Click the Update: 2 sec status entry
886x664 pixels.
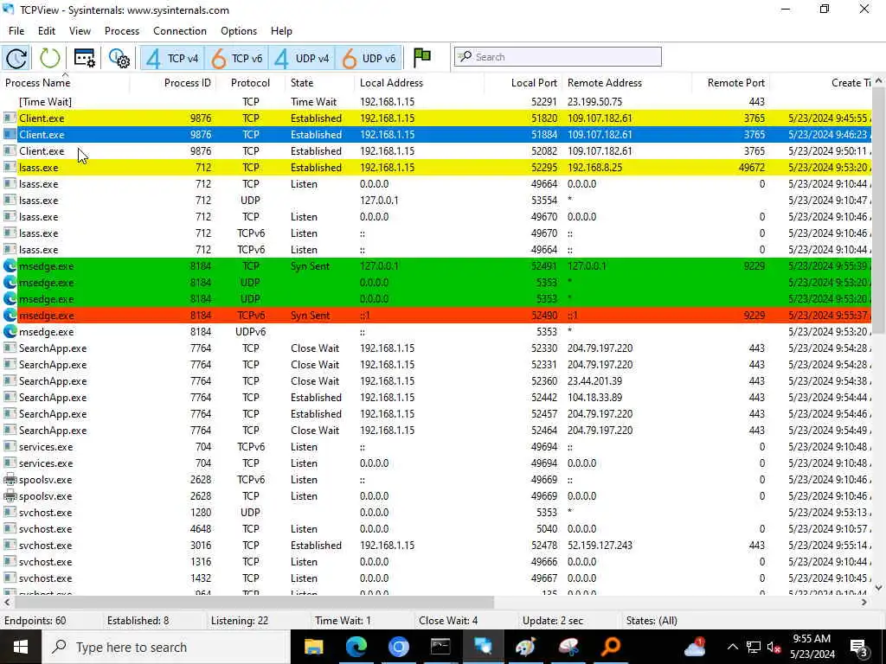(553, 621)
